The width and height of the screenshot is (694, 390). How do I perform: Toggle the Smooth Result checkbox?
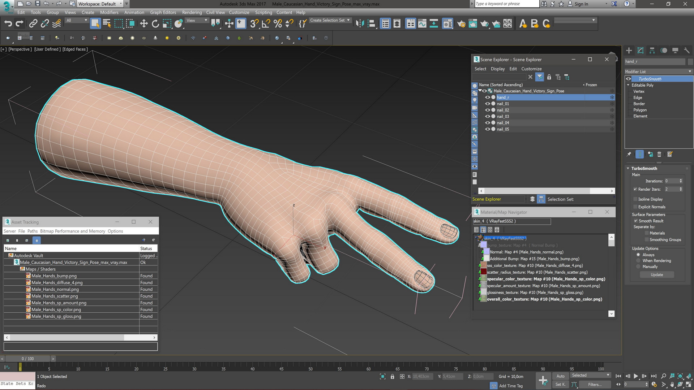coord(635,221)
